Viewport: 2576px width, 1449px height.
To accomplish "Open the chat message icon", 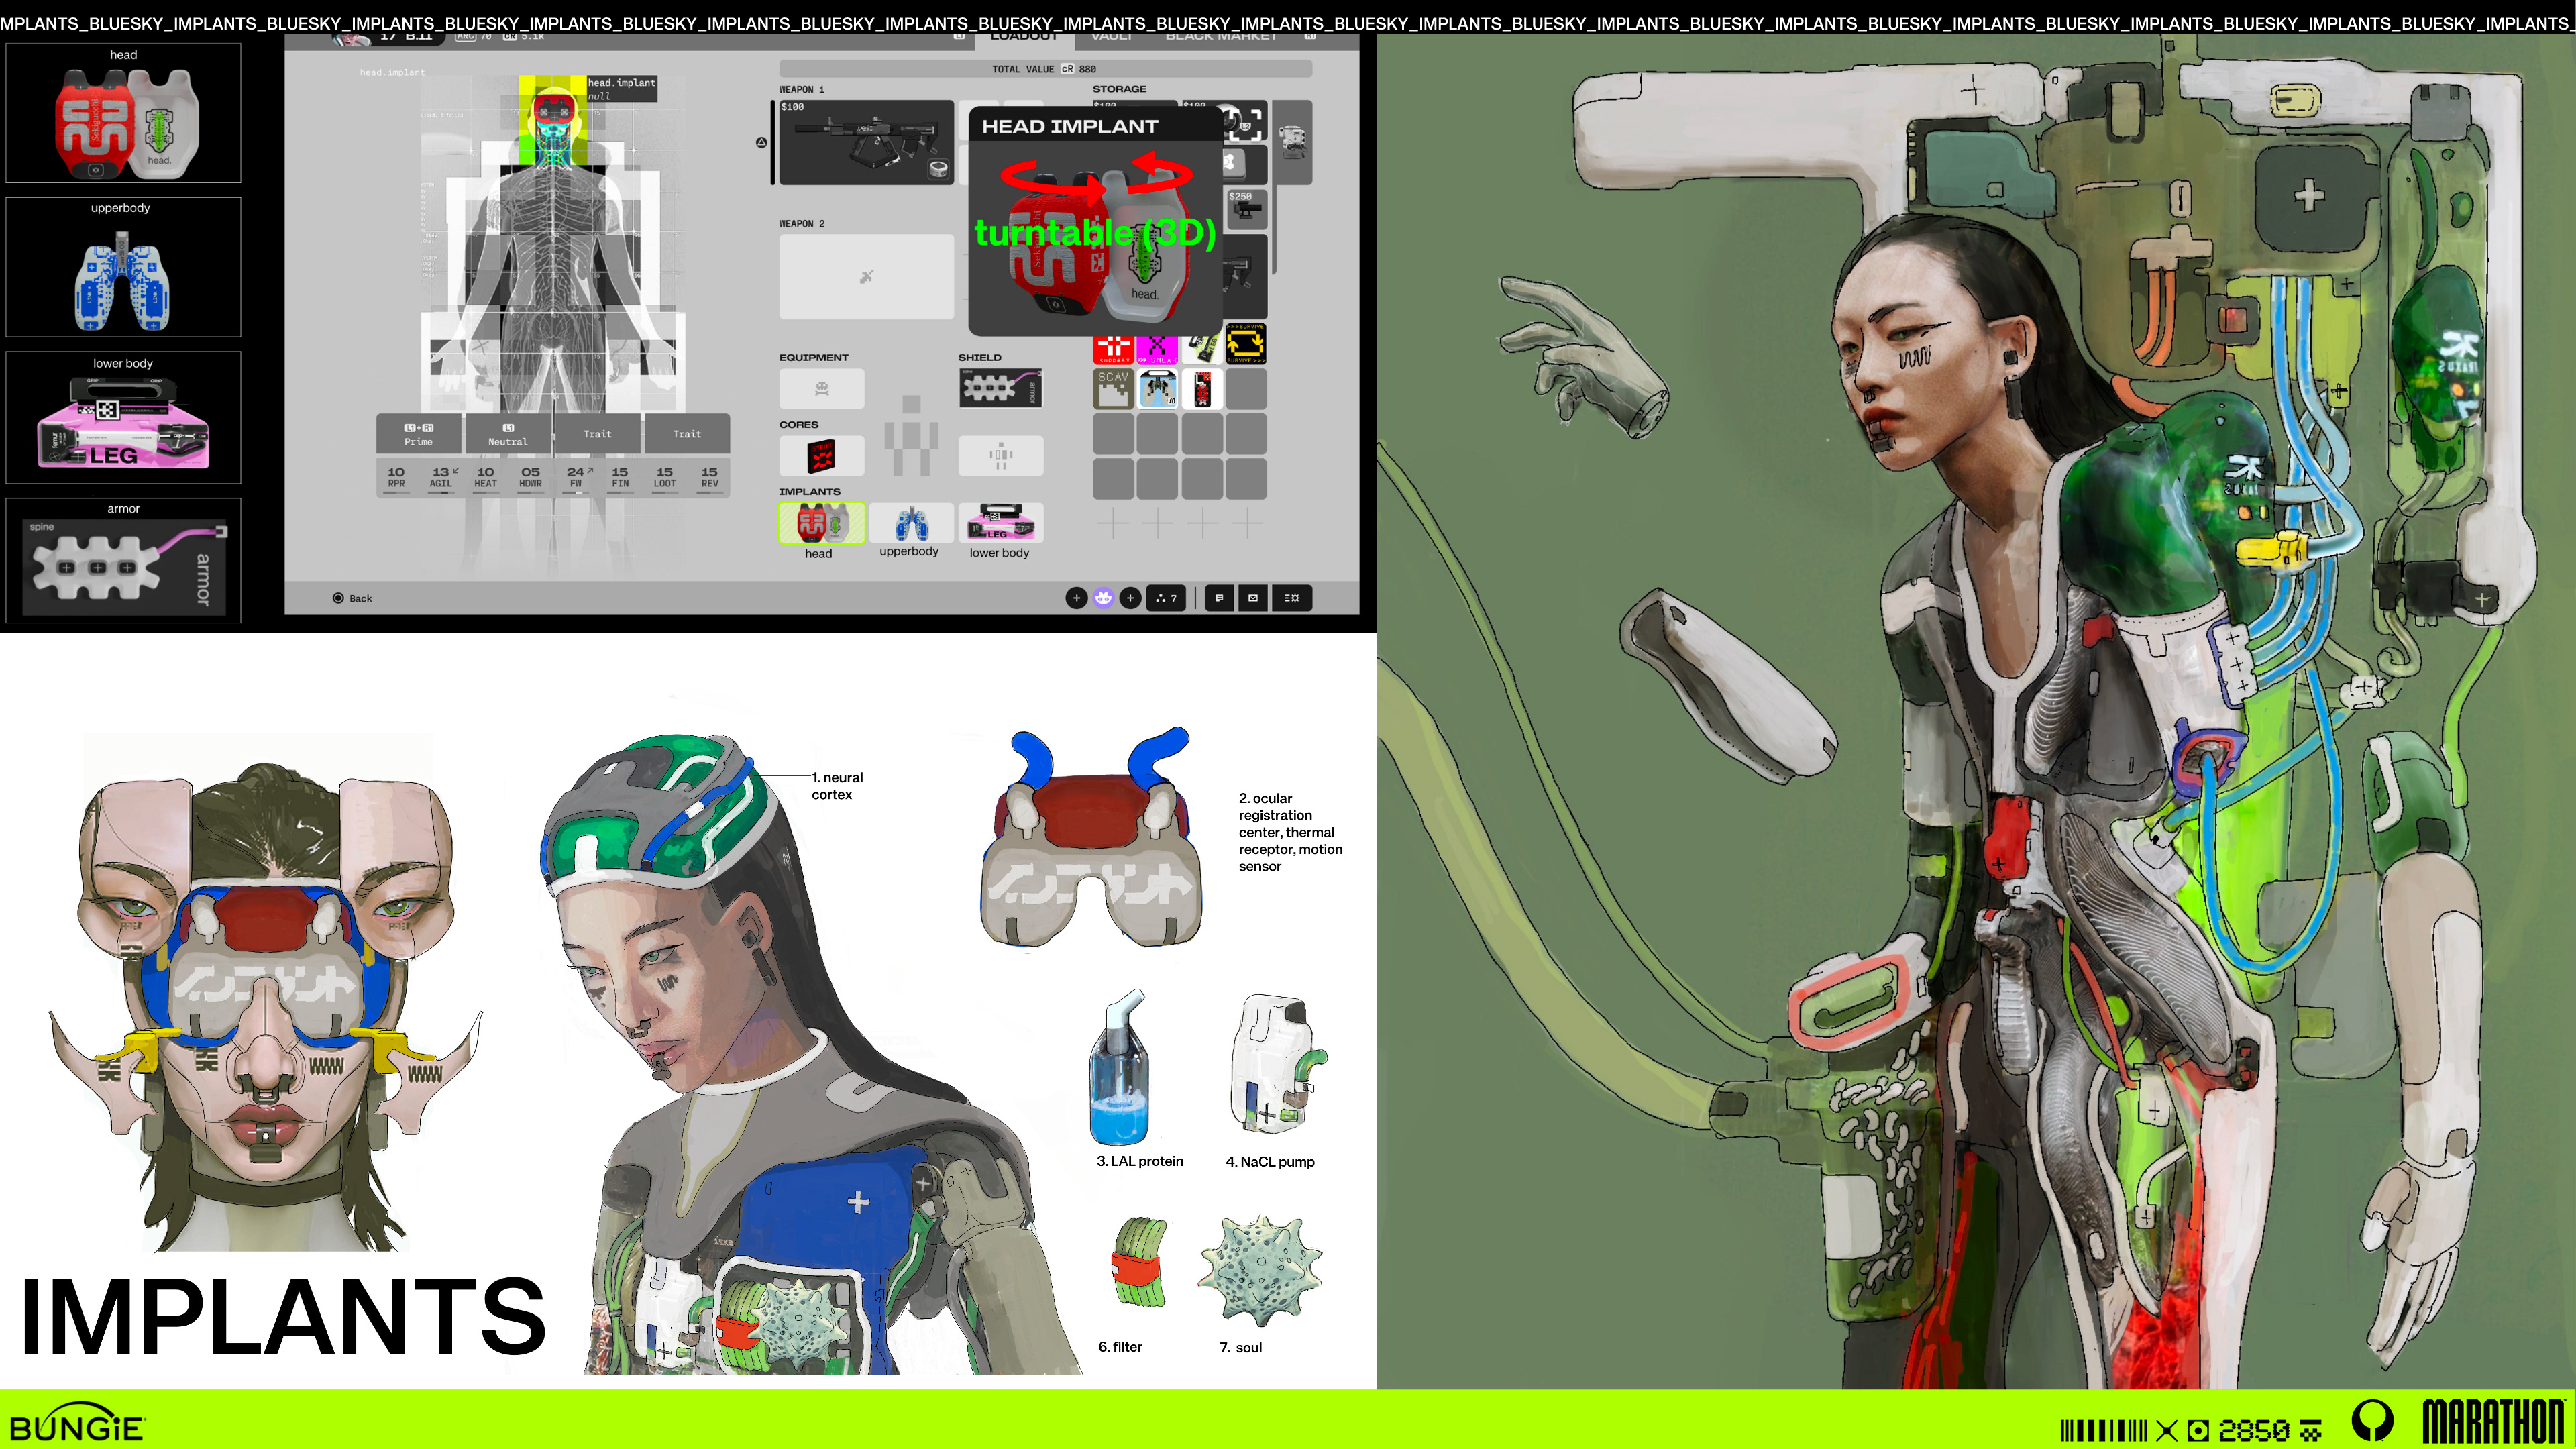I will tap(1219, 598).
